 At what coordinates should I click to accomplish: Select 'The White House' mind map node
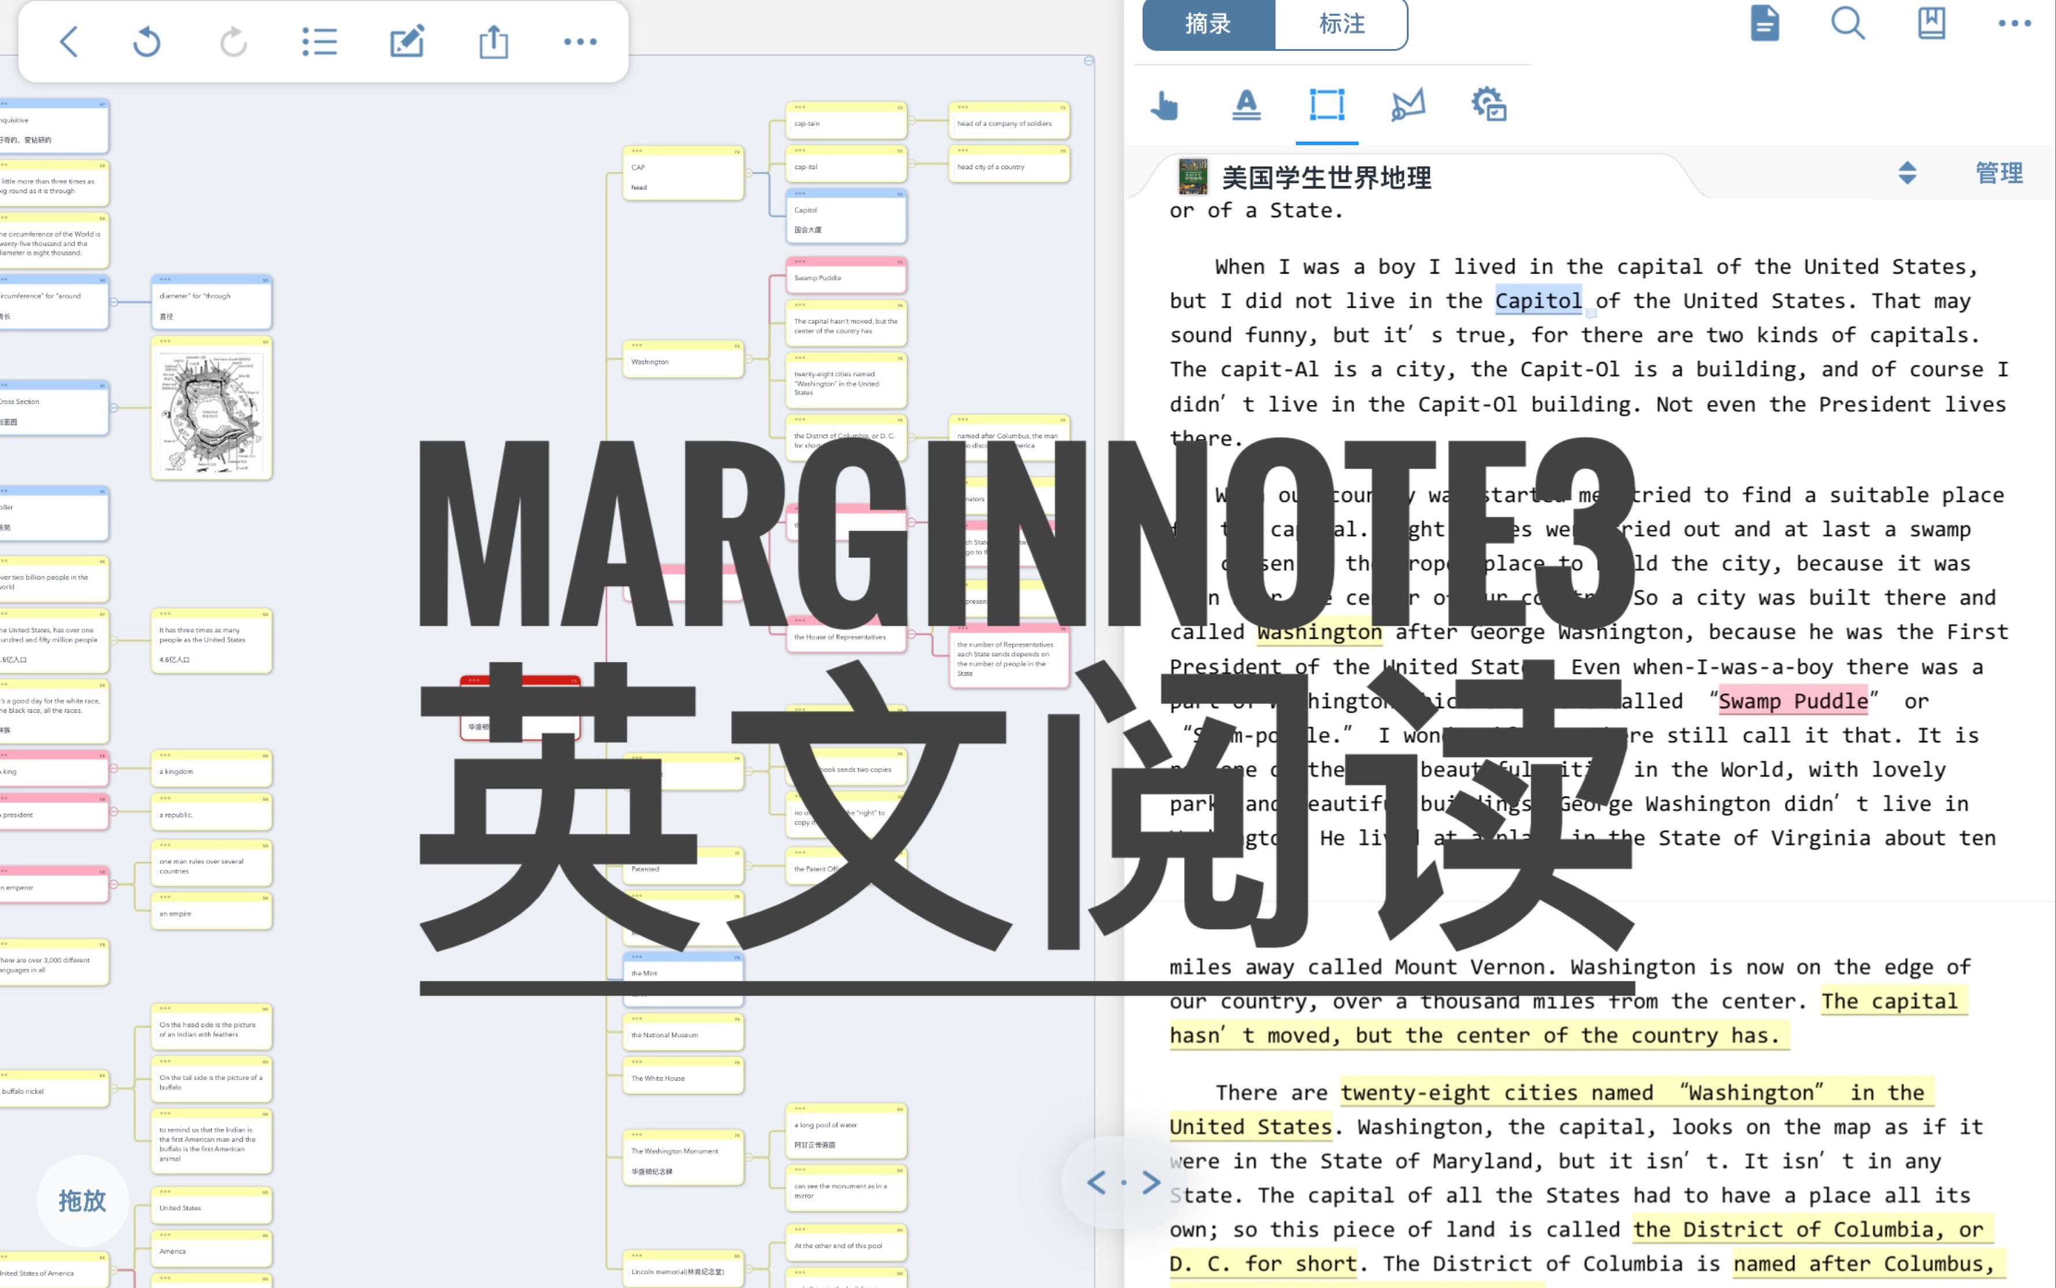point(683,1076)
